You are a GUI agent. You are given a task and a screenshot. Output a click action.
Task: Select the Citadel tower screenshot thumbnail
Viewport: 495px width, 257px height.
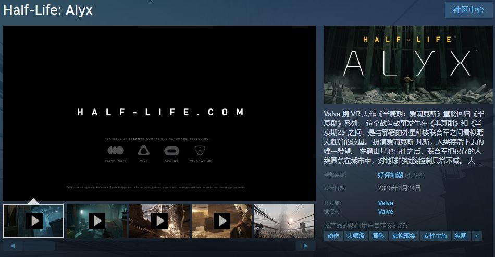284,221
